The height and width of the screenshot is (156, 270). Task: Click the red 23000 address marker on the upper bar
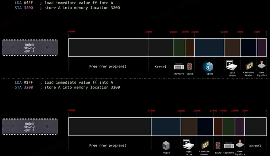(x=195, y=32)
